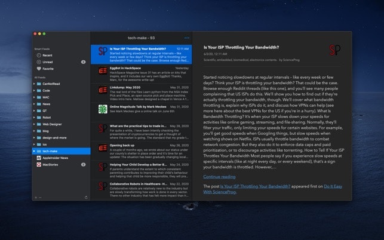Select 'Is Your ISP Throttling Your Bandwidth?' list item

click(142, 54)
